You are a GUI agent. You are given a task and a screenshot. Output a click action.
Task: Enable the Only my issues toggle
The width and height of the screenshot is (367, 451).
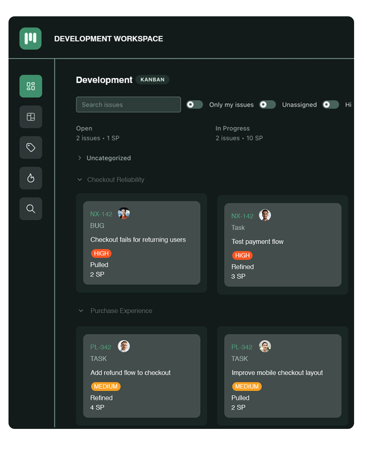pyautogui.click(x=267, y=105)
